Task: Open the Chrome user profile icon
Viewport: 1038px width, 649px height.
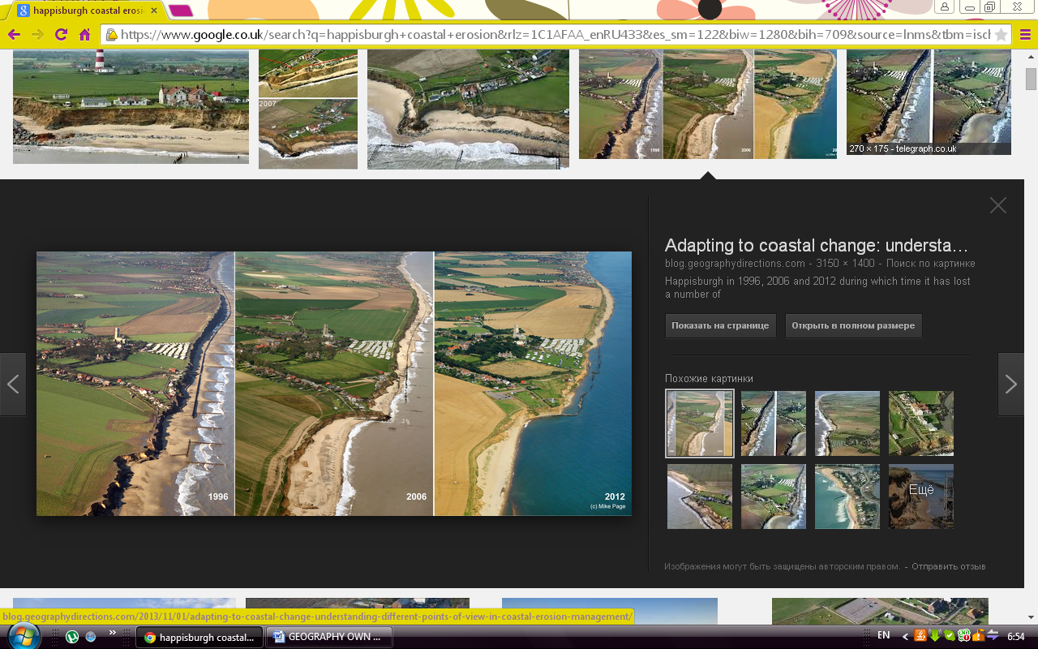Action: pos(945,7)
